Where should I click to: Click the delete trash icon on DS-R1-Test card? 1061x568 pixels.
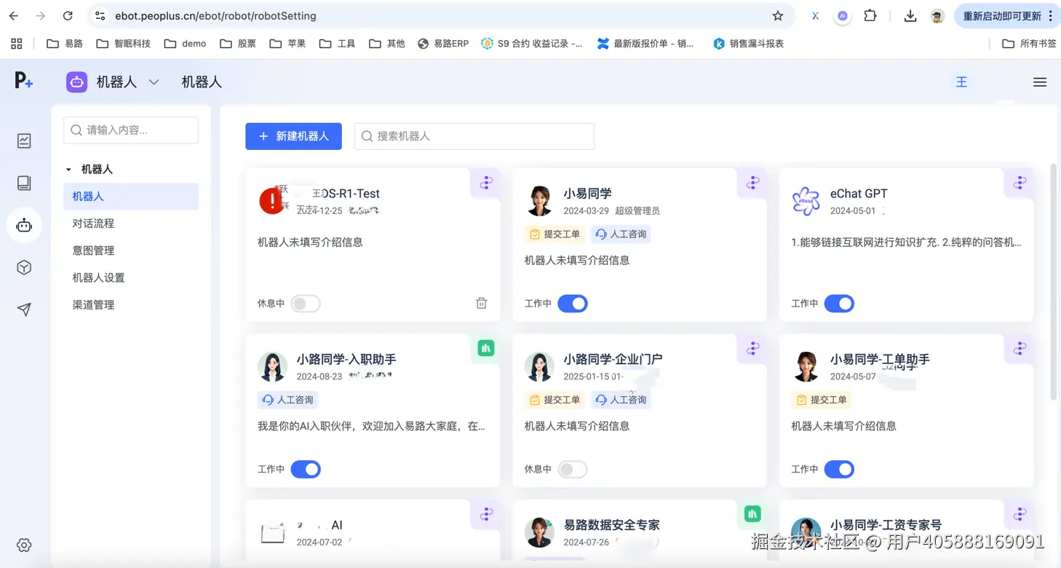tap(481, 303)
